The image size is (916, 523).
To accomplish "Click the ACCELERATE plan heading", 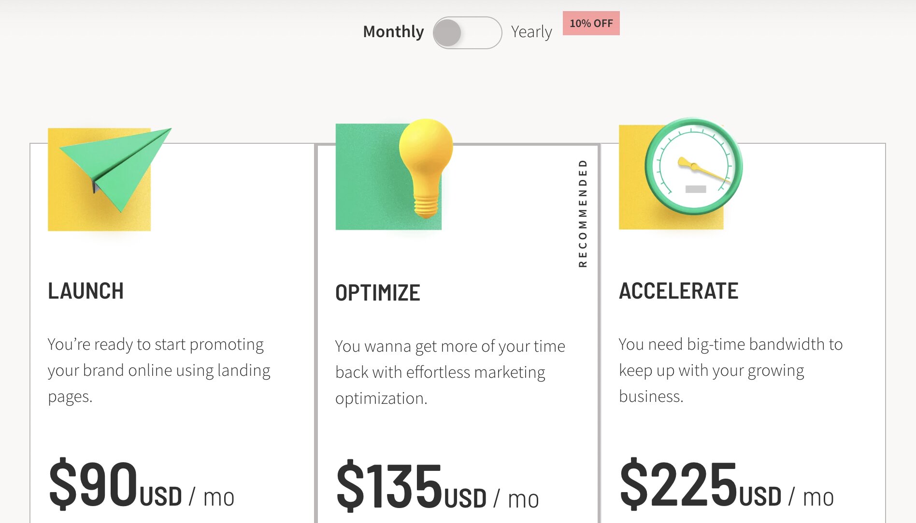I will pos(678,291).
